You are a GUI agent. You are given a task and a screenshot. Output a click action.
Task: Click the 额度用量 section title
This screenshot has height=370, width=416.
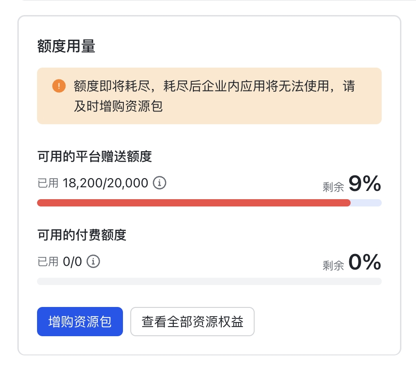click(x=66, y=46)
